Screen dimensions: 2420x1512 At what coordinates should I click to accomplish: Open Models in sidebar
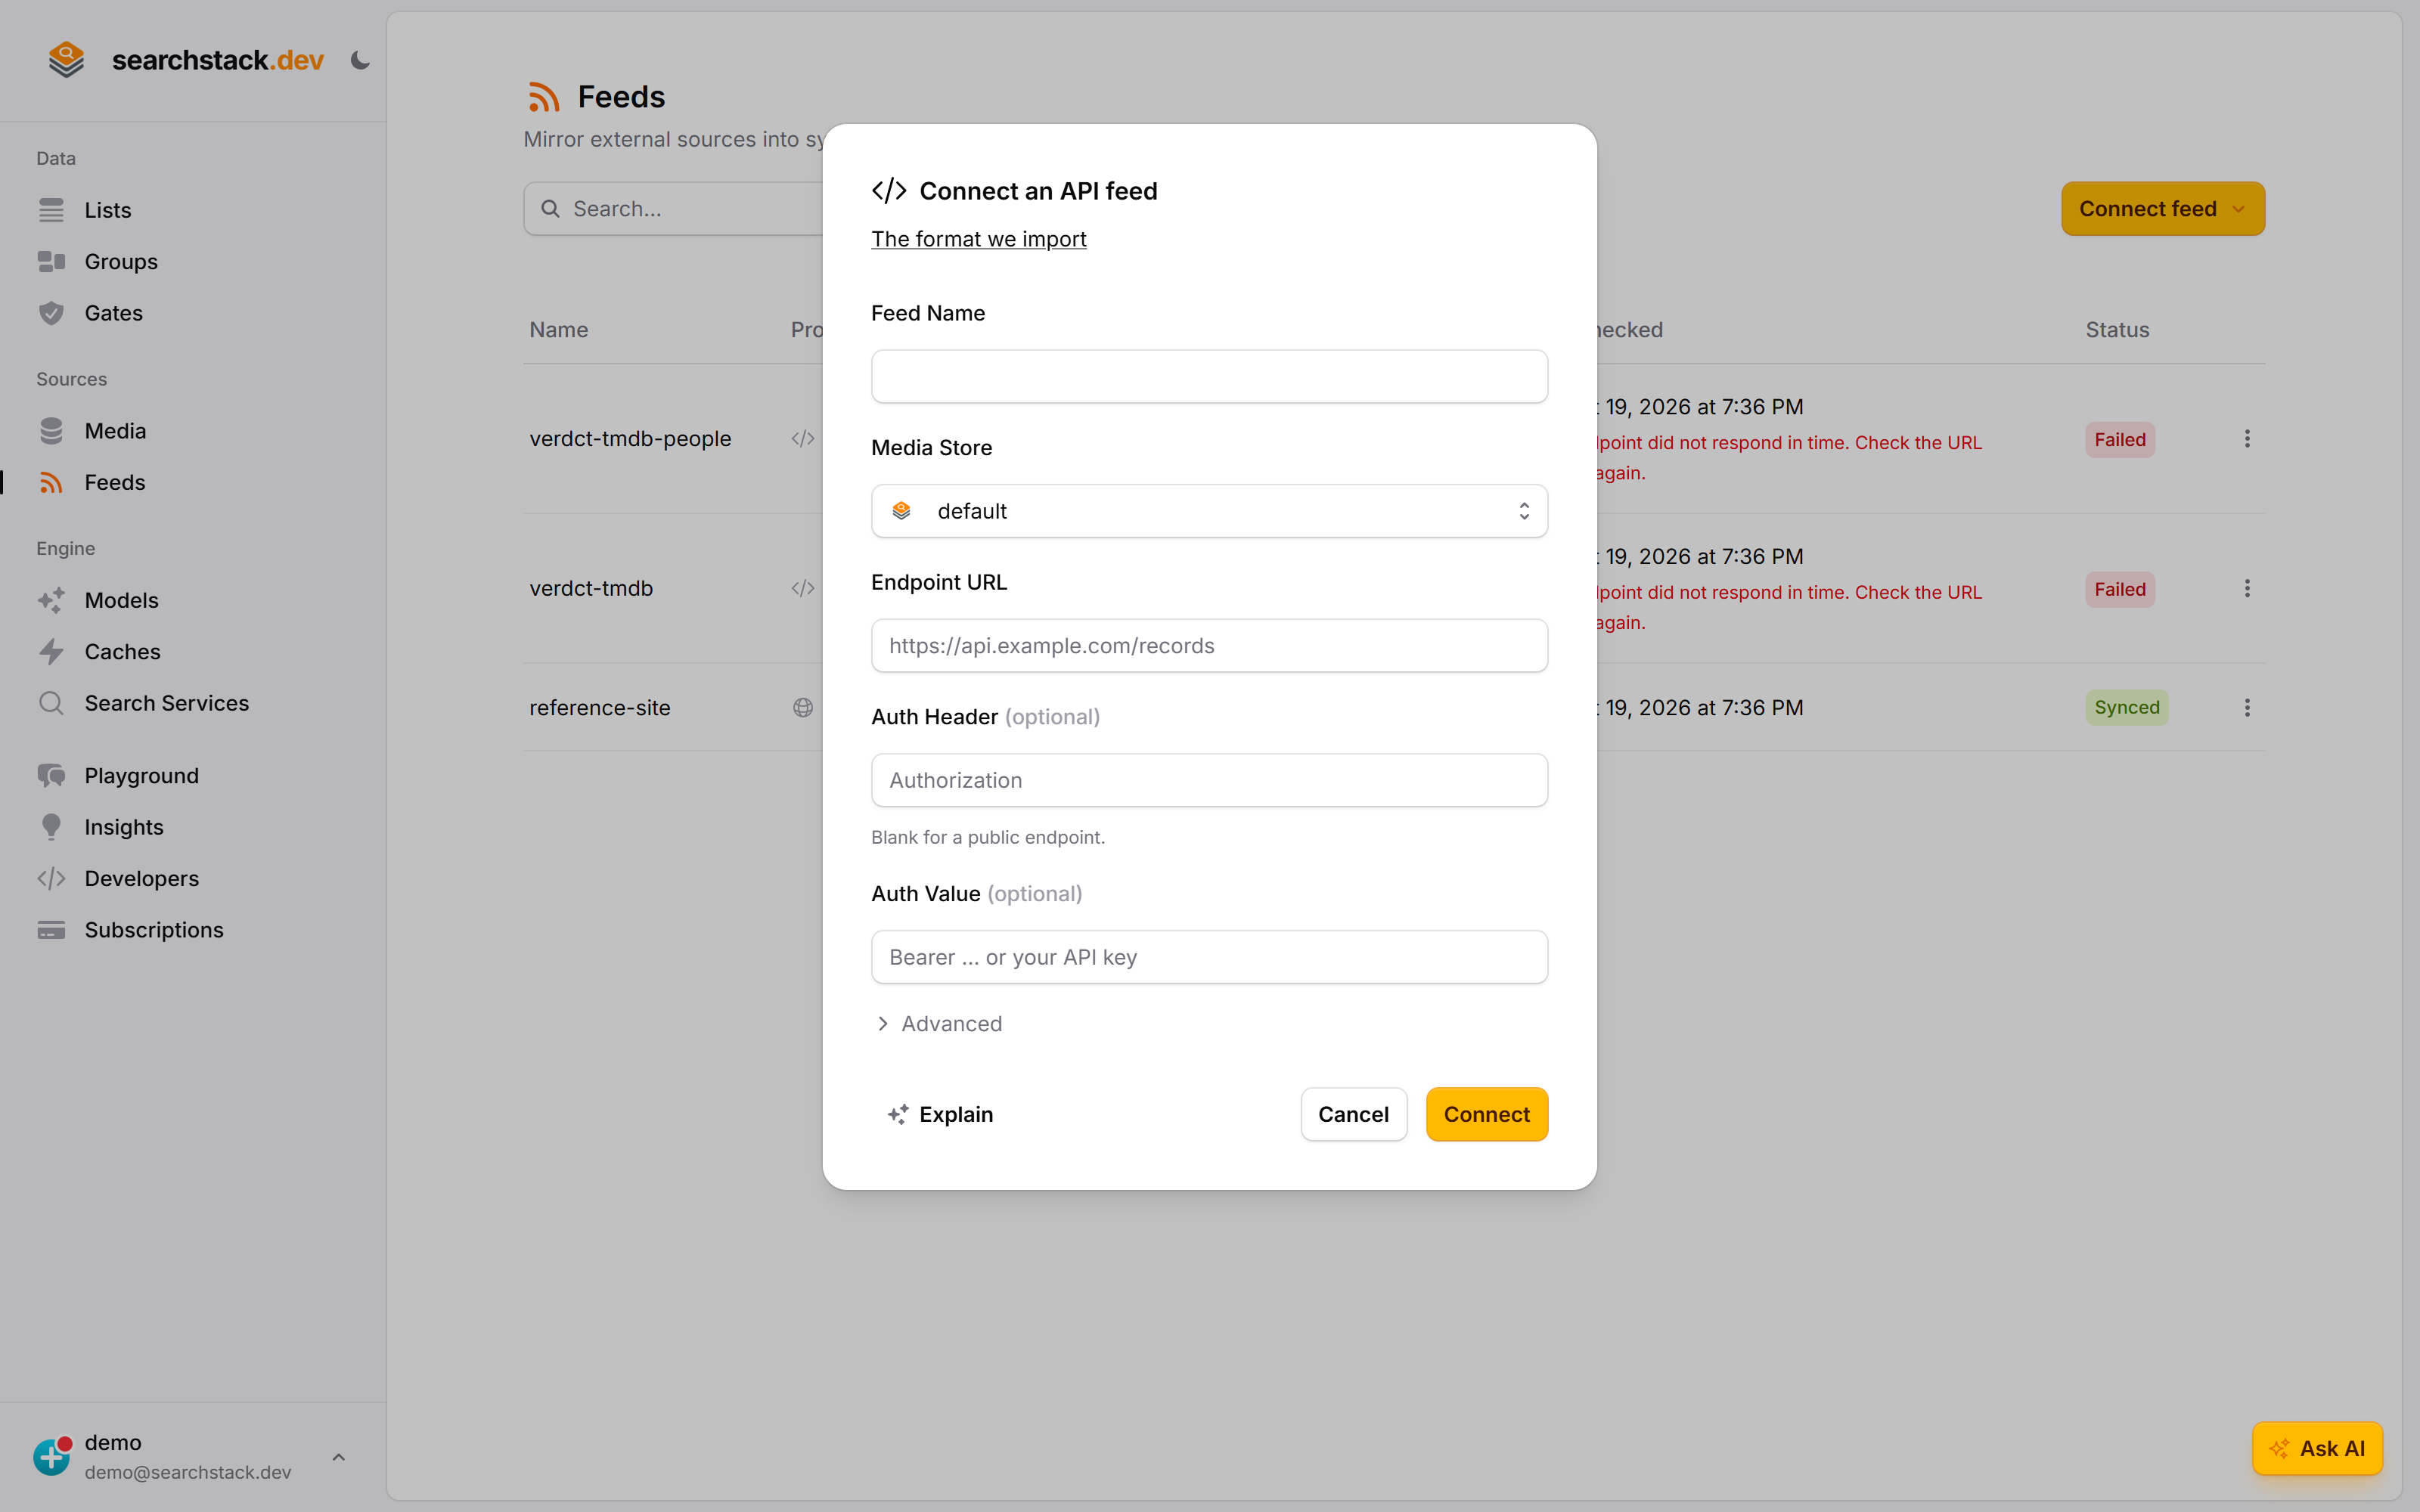[x=121, y=600]
